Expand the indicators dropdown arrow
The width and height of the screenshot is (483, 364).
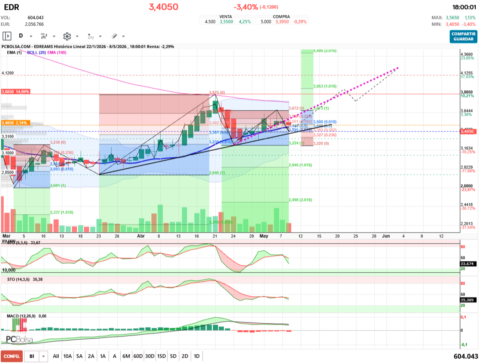click(x=100, y=36)
